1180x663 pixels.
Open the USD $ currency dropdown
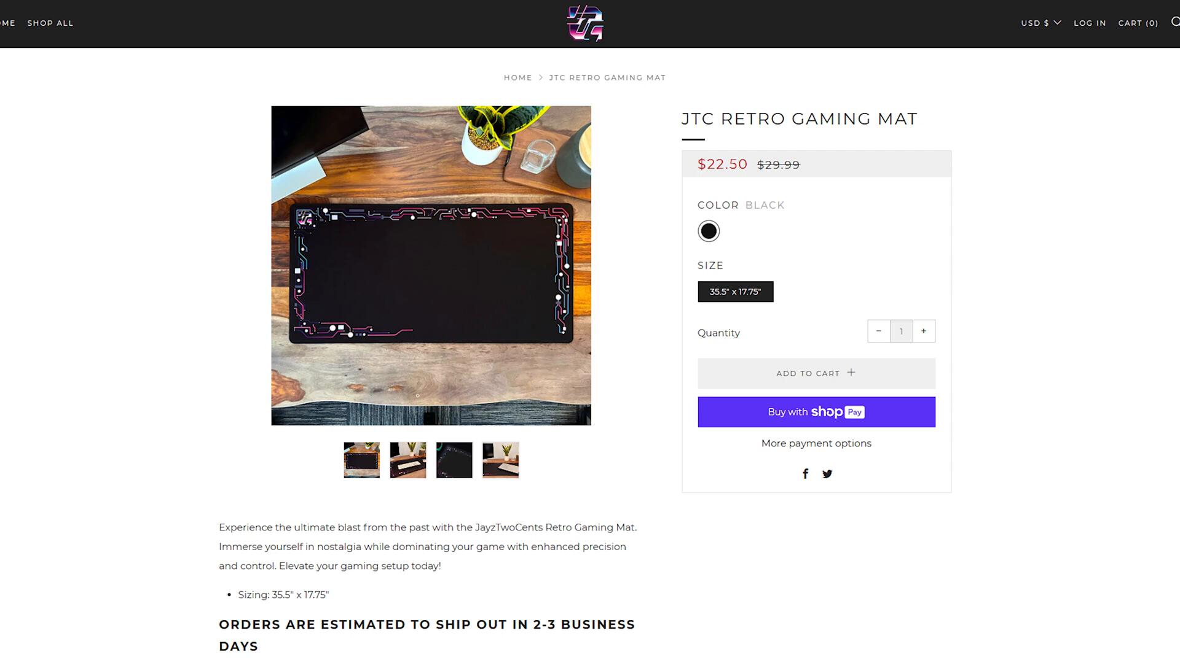[x=1041, y=23]
